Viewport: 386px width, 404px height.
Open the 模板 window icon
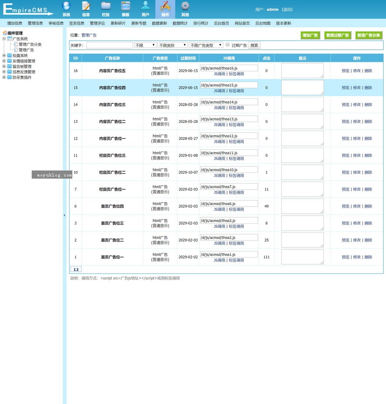(x=126, y=6)
